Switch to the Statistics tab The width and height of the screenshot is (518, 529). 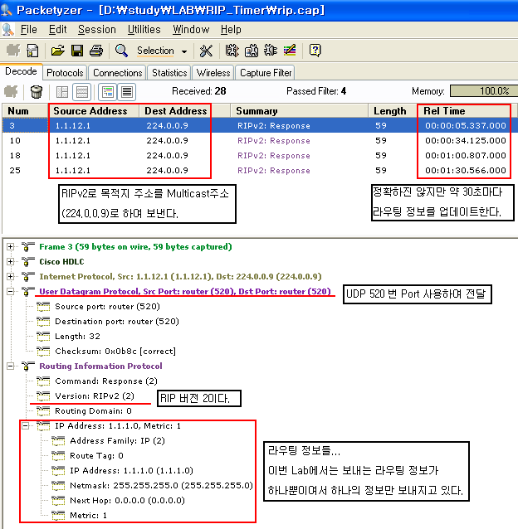pyautogui.click(x=169, y=73)
